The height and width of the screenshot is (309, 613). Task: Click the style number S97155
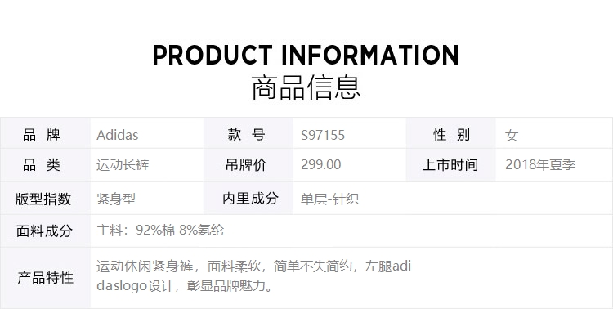[x=323, y=136]
